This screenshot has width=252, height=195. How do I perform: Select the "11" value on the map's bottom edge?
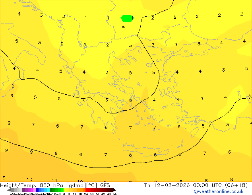54,180
